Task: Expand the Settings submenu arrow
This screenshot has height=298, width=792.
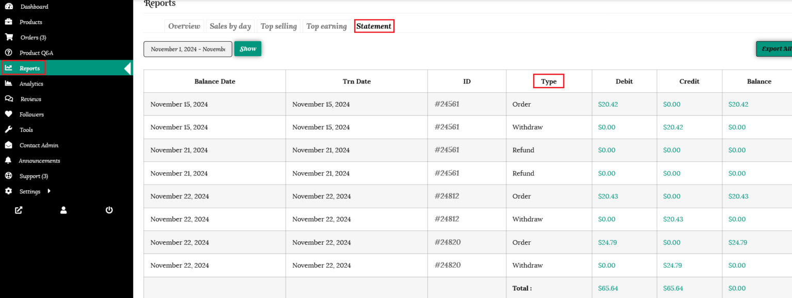Action: (x=49, y=191)
